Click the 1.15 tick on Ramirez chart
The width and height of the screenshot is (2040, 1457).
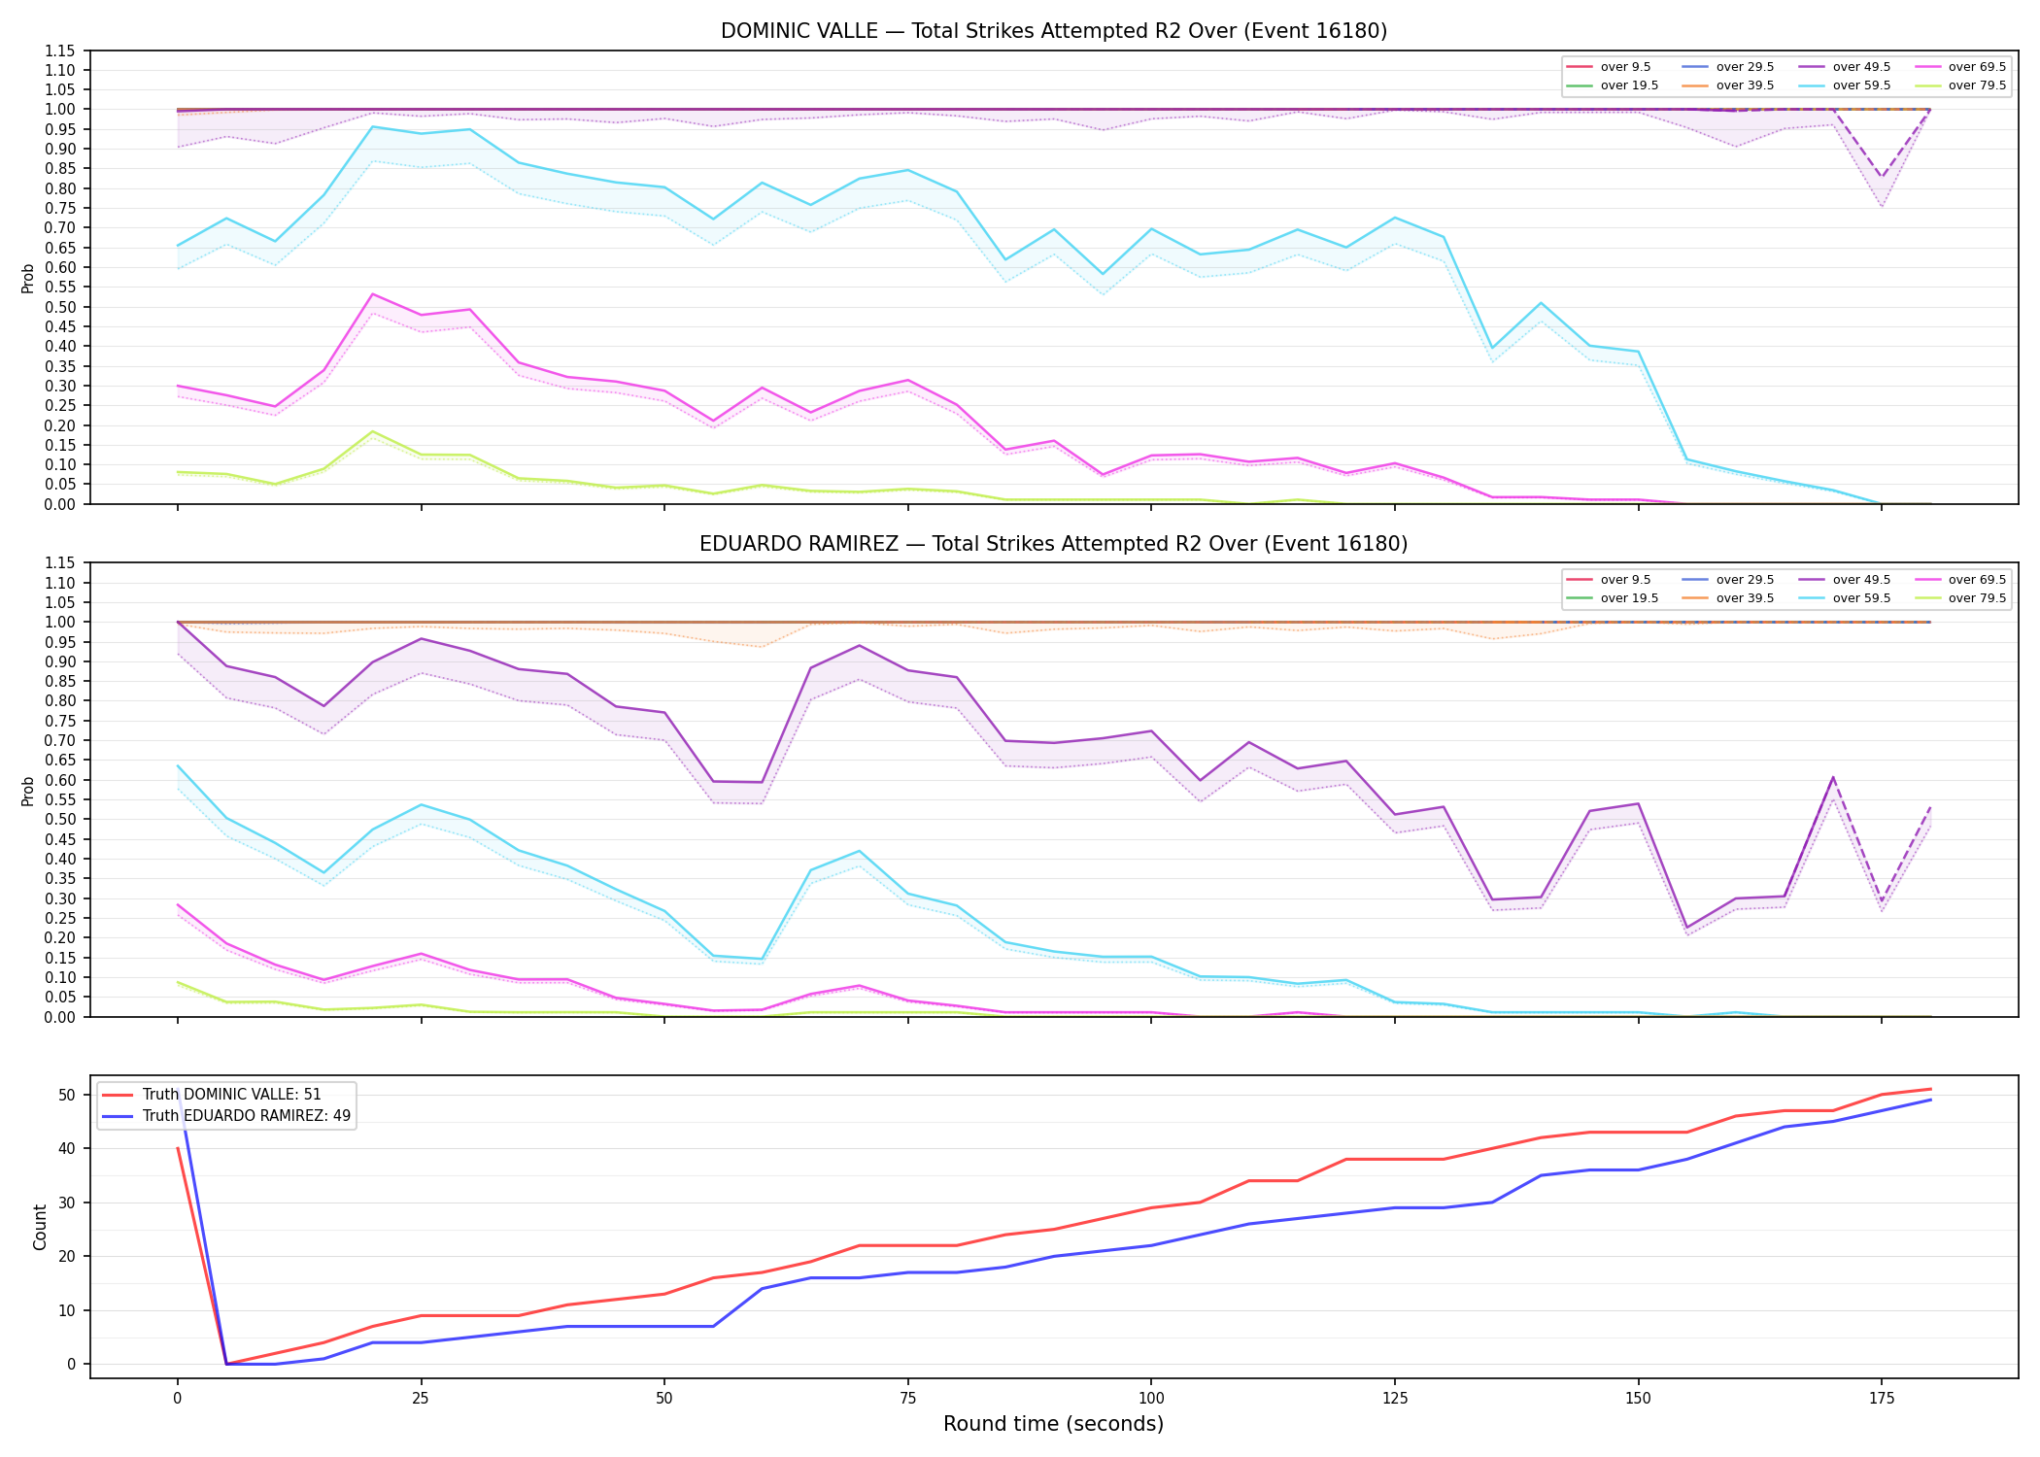tap(59, 563)
